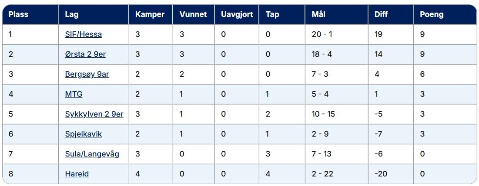Click the Uavgjort column header

click(x=237, y=14)
